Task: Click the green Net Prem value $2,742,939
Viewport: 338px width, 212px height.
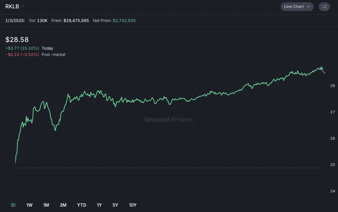Action: pyautogui.click(x=124, y=21)
